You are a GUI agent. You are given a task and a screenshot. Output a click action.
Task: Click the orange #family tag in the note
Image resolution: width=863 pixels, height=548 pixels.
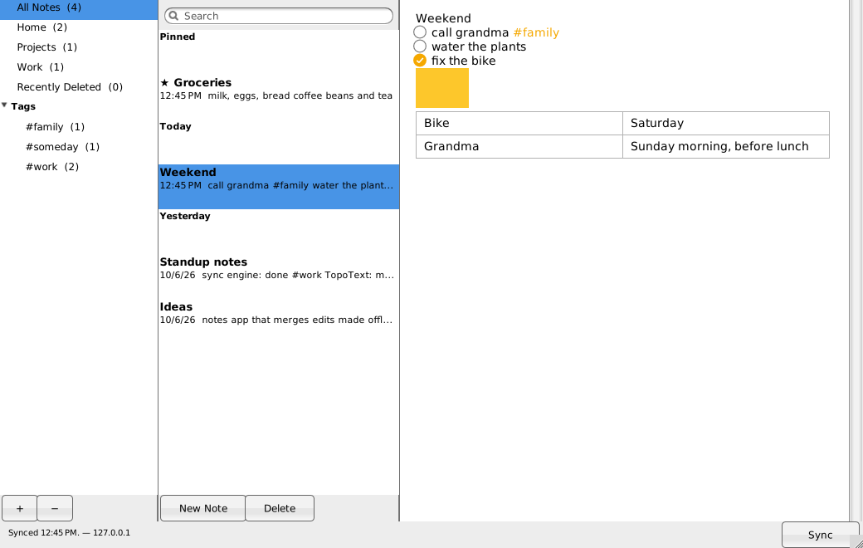536,32
